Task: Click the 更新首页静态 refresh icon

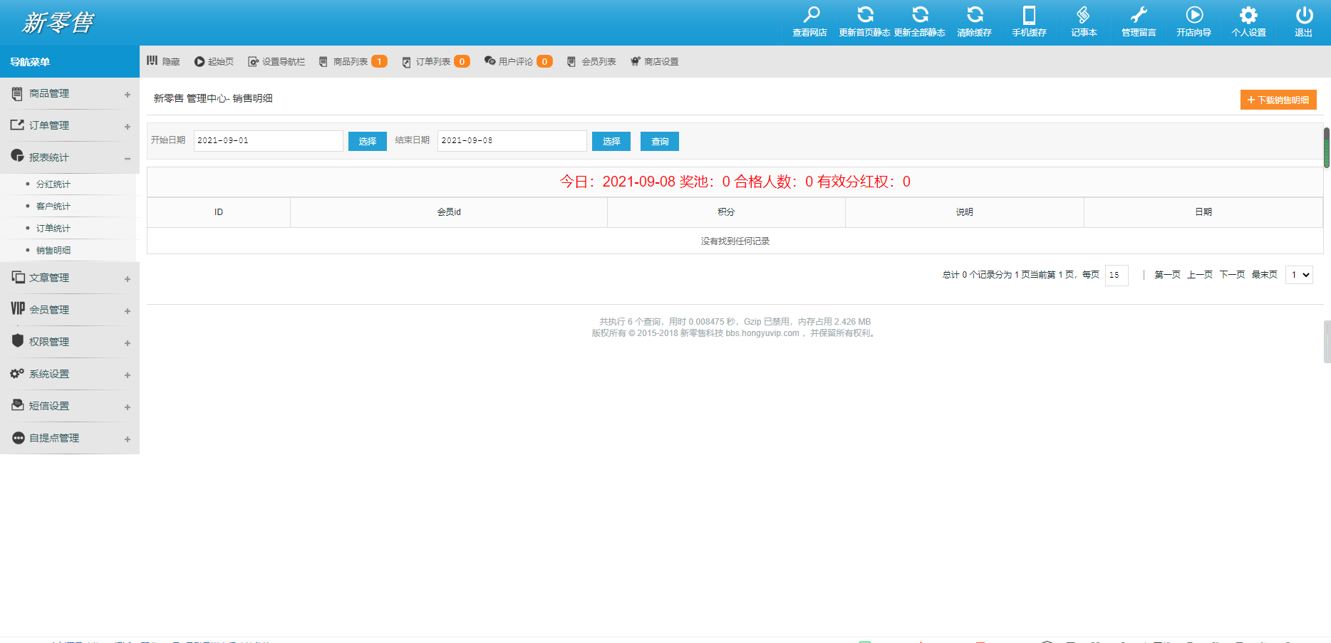Action: coord(865,15)
